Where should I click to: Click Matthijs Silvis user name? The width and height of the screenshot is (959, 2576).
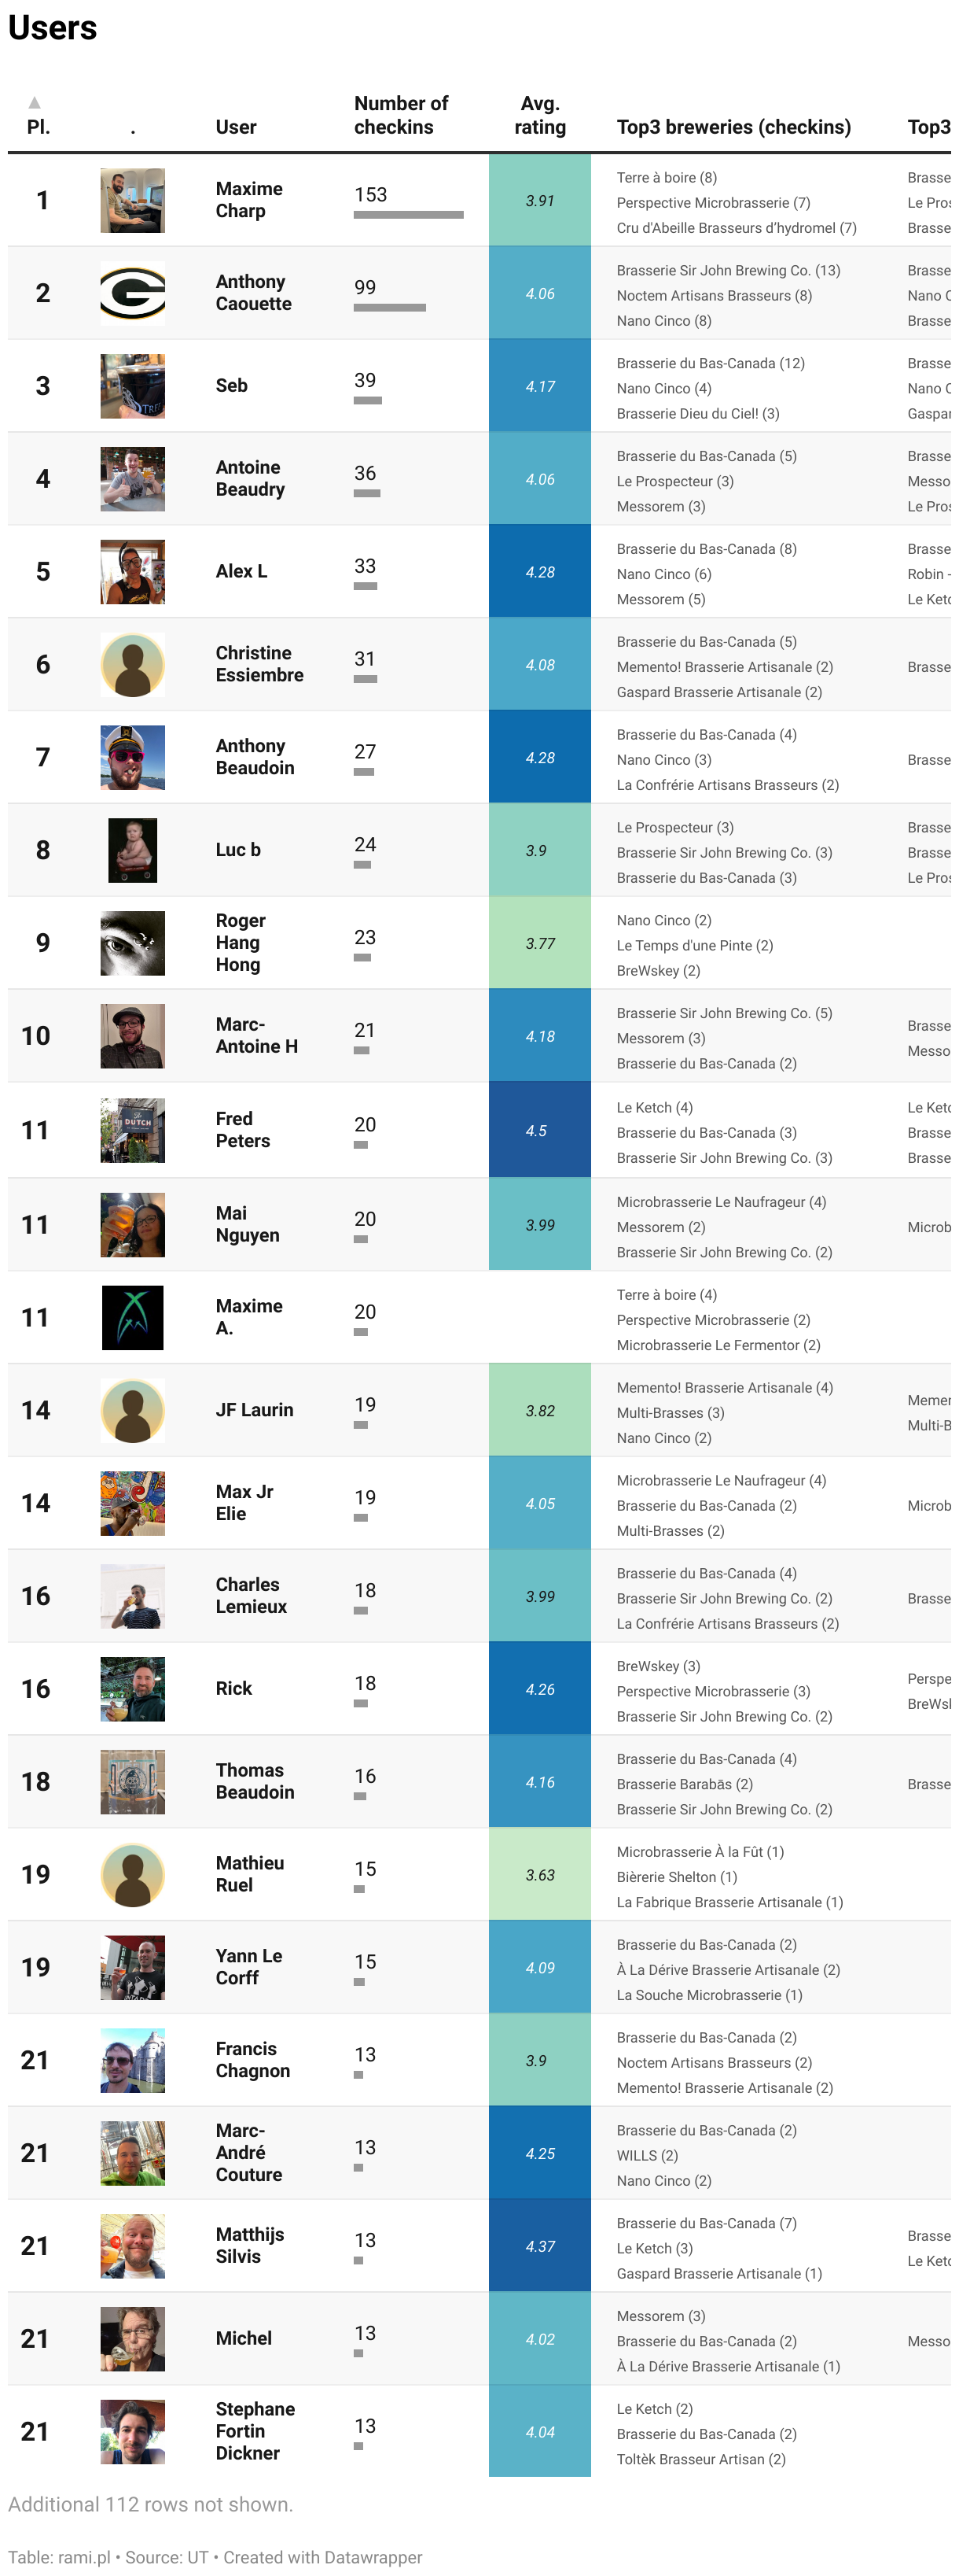250,2245
